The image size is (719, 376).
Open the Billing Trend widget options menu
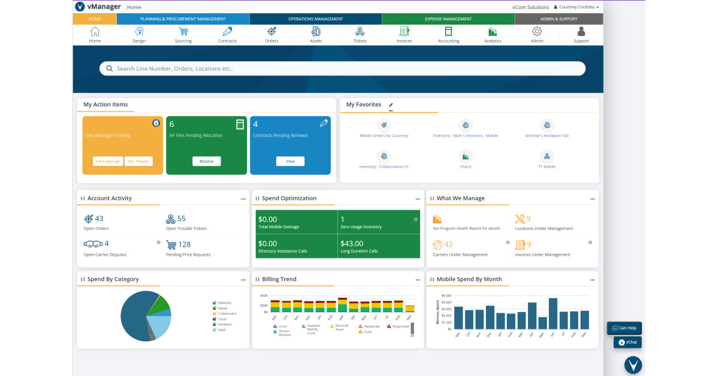click(x=417, y=279)
